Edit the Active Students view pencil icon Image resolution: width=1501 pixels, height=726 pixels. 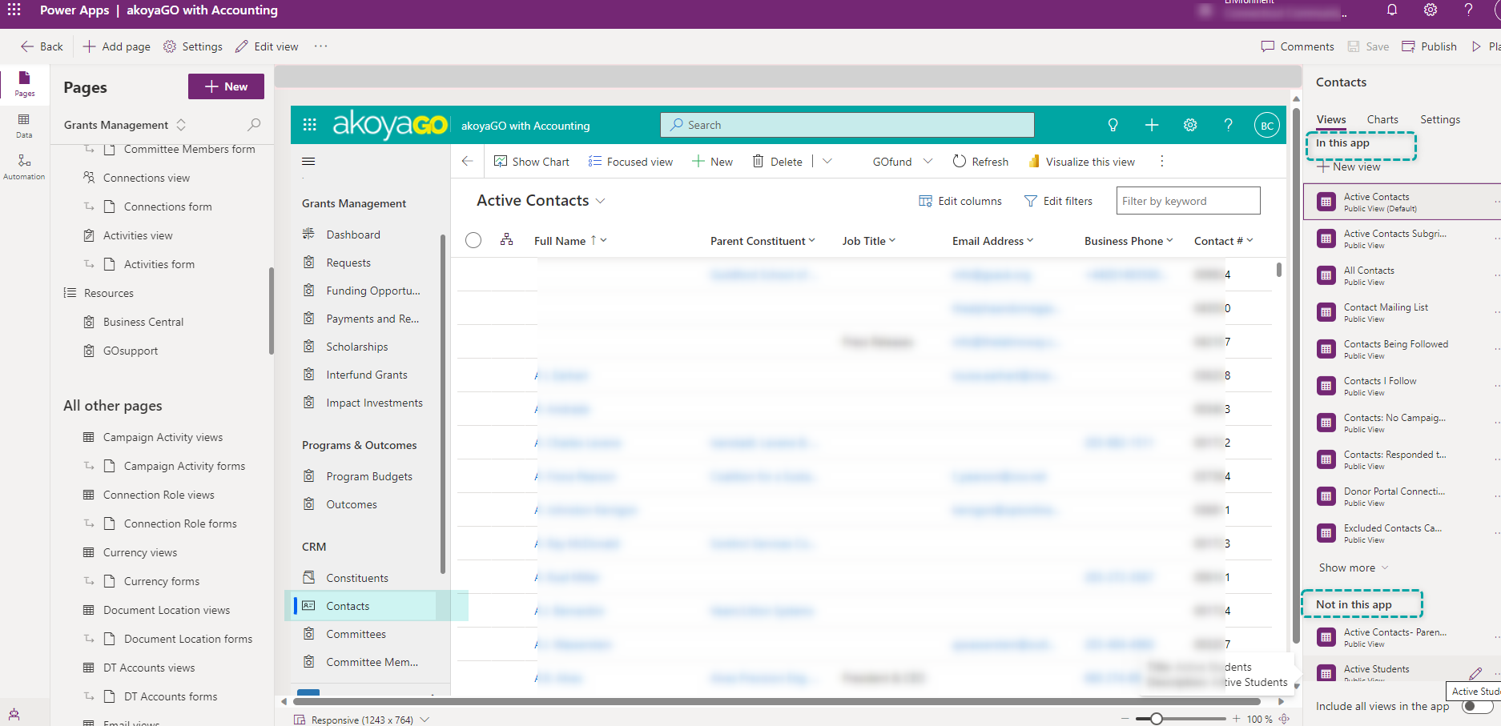(x=1475, y=673)
